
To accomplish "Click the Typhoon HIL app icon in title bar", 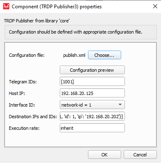I will coord(6,7).
